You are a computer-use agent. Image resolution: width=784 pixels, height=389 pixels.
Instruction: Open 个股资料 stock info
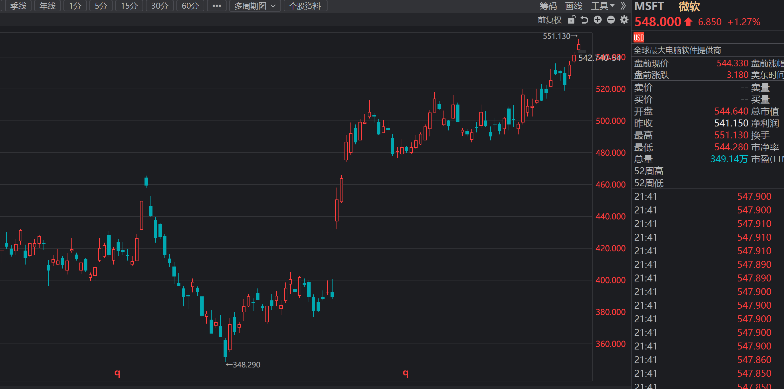[305, 6]
